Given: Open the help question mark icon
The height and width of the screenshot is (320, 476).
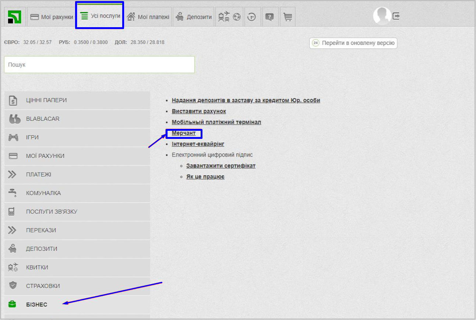Looking at the screenshot, I should coord(270,17).
